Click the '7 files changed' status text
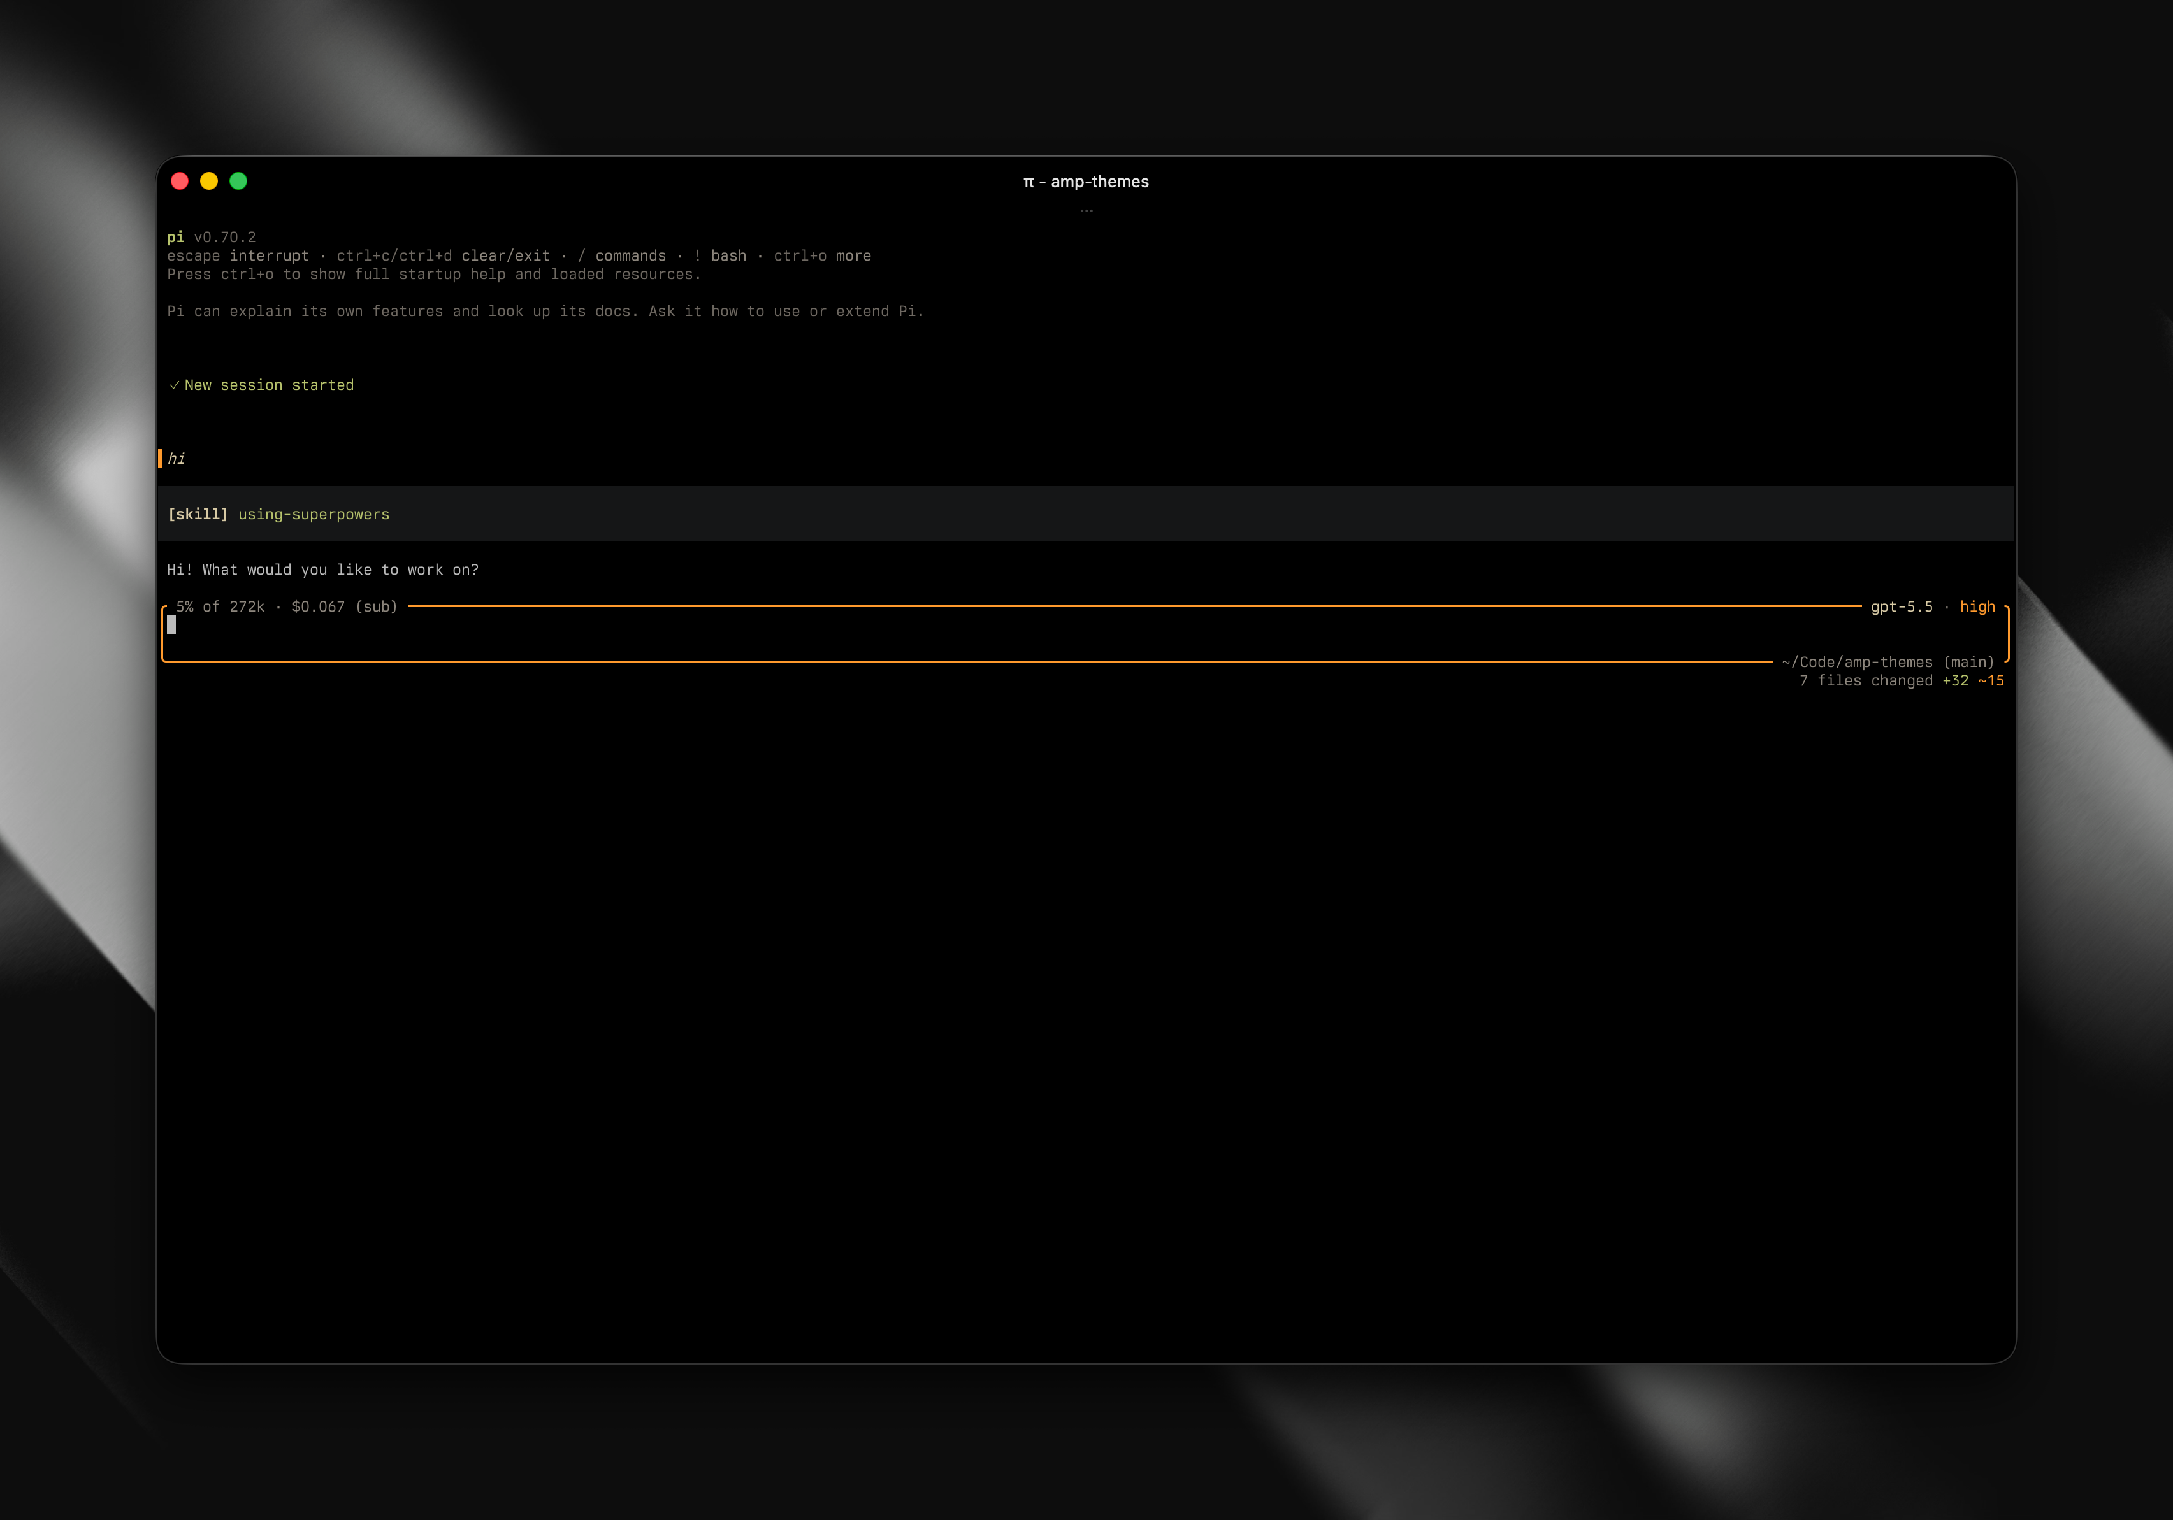 1865,681
